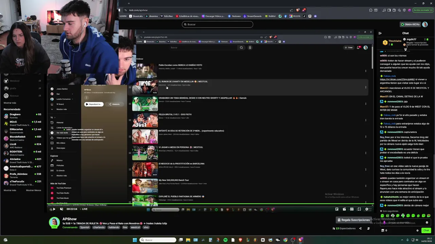
Task: Click the Windows taskbar search box
Action: coord(158,240)
